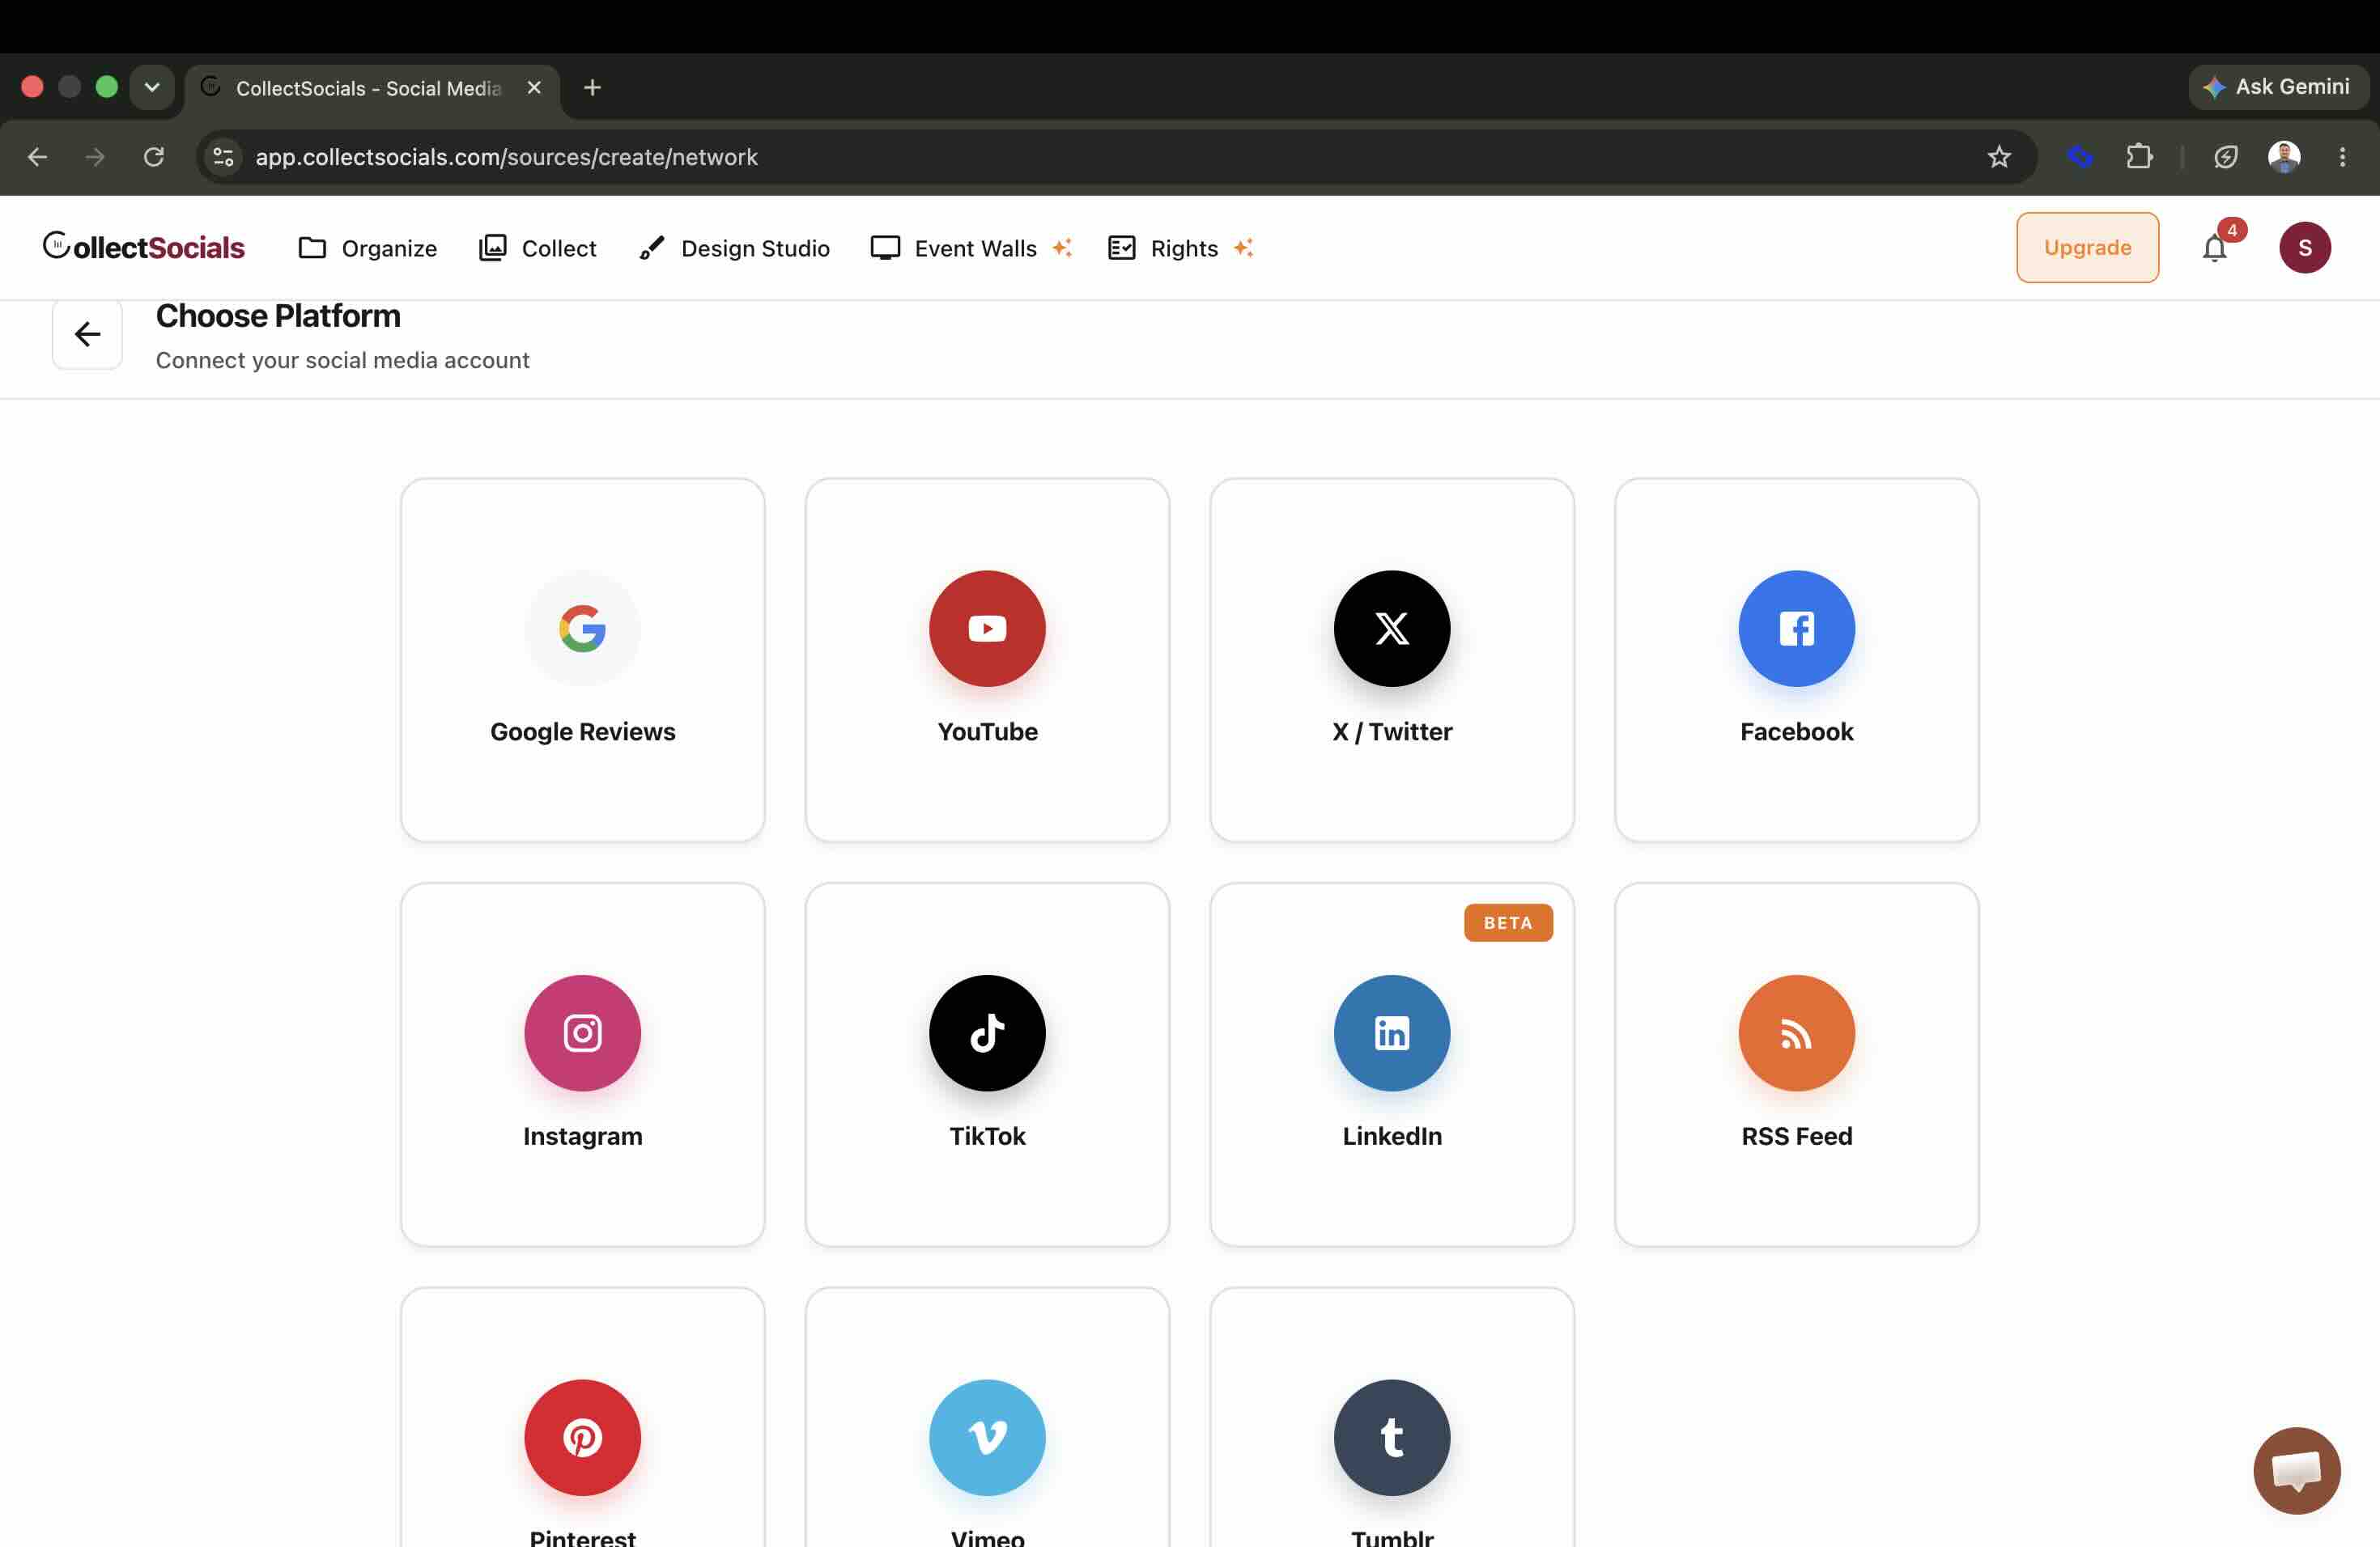
Task: Open the user avatar S menu
Action: click(x=2304, y=248)
